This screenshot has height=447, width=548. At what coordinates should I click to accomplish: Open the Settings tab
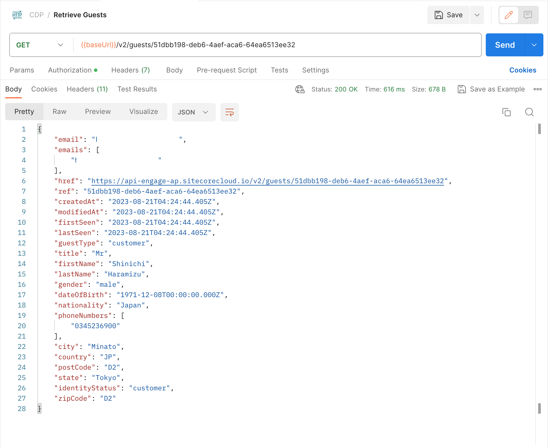315,70
